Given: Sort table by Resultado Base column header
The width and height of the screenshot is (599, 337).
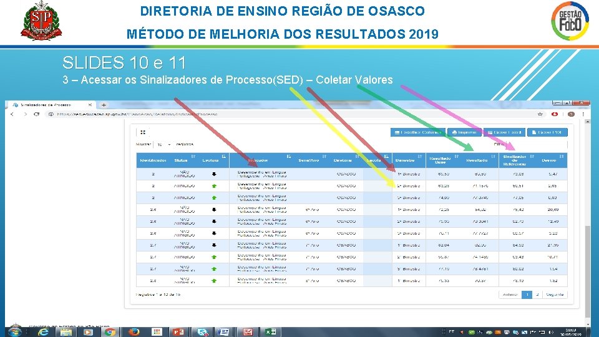Looking at the screenshot, I should click(x=443, y=160).
